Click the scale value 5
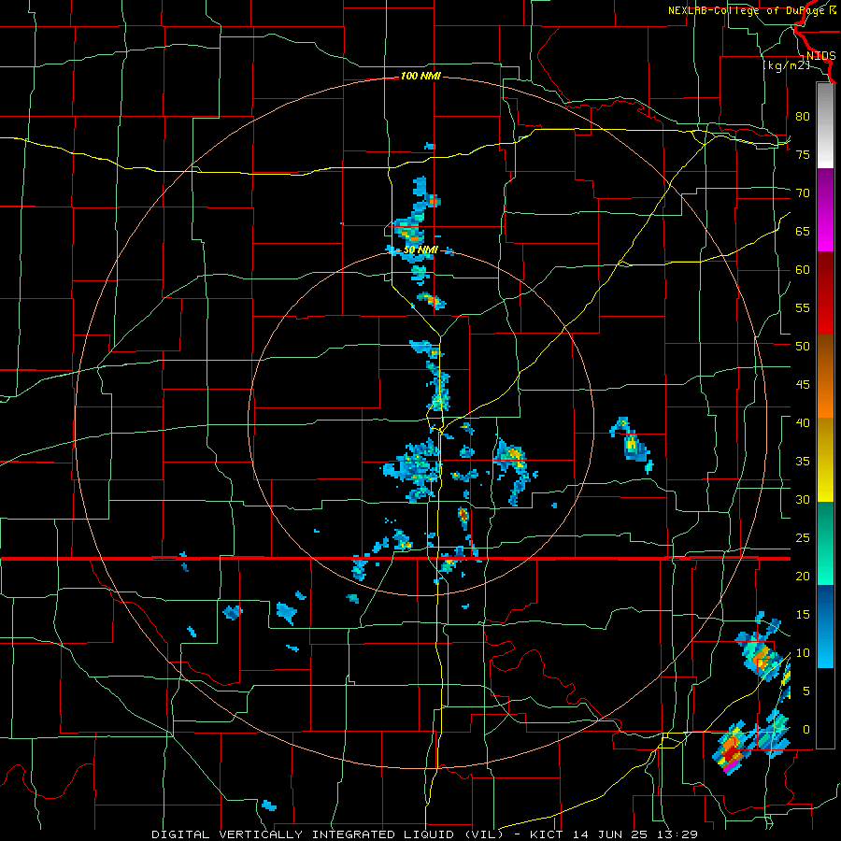The height and width of the screenshot is (841, 841). [x=806, y=691]
